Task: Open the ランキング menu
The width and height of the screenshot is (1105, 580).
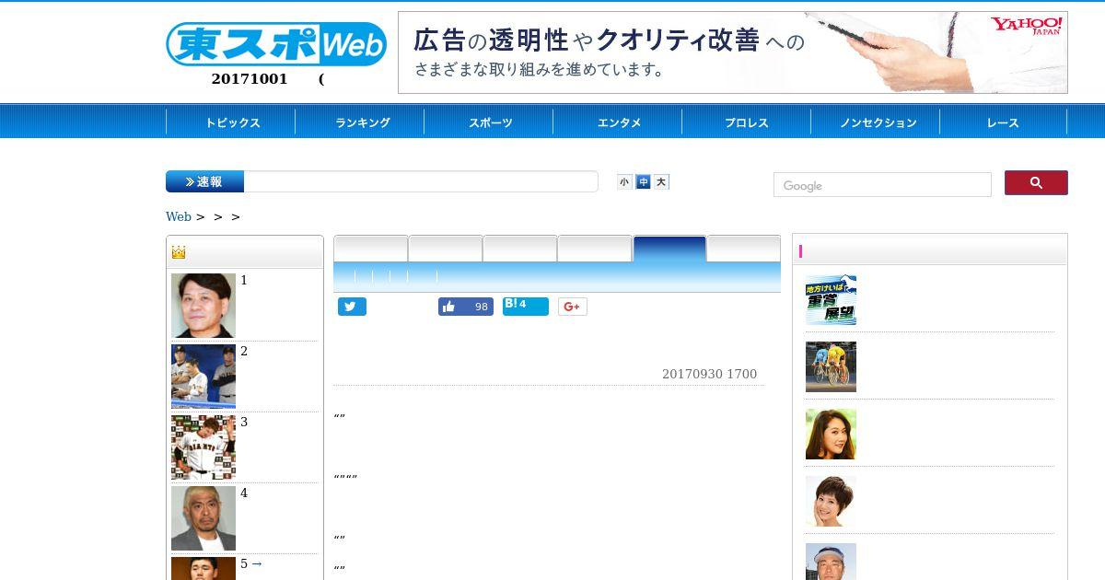Action: (x=362, y=122)
